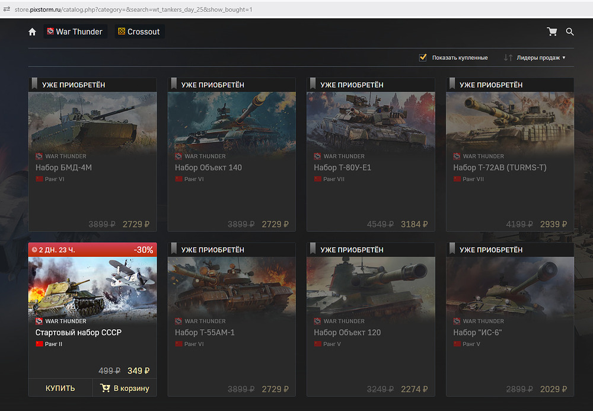This screenshot has height=411, width=593.
Task: Add Стартовый набор СССР to cart with В корзину
Action: [x=125, y=388]
